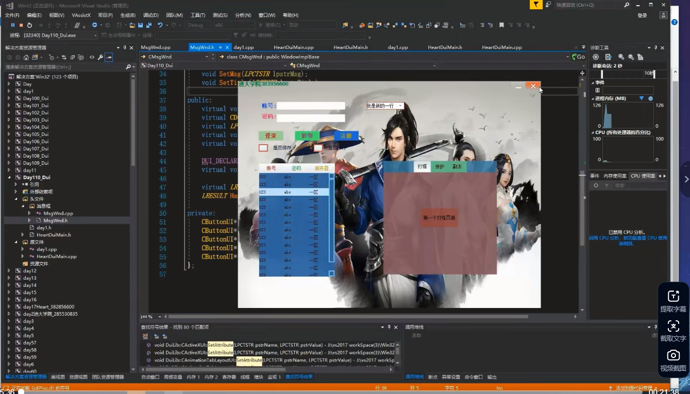The image size is (690, 394).
Task: Open Solution Explorer home view
Action: coord(26,57)
